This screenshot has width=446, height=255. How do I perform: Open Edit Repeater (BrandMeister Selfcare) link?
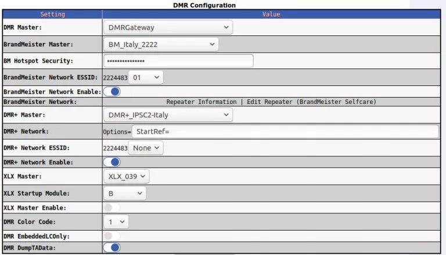[x=311, y=102]
